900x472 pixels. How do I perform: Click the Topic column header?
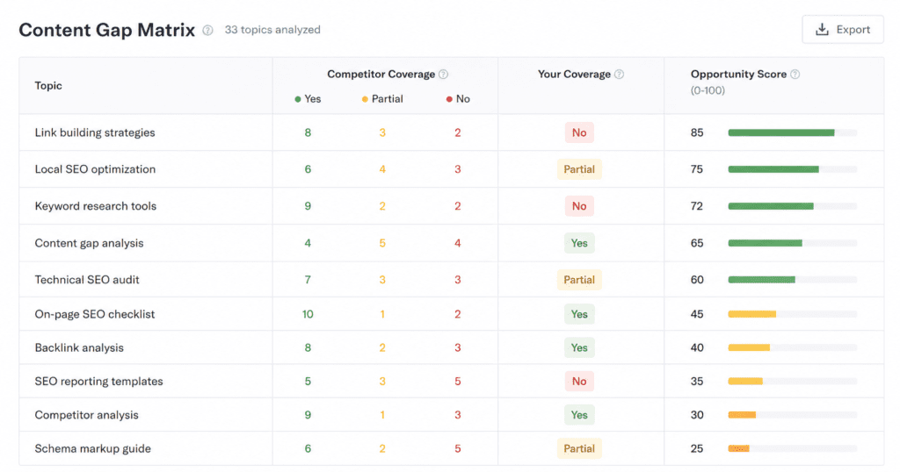(x=48, y=86)
